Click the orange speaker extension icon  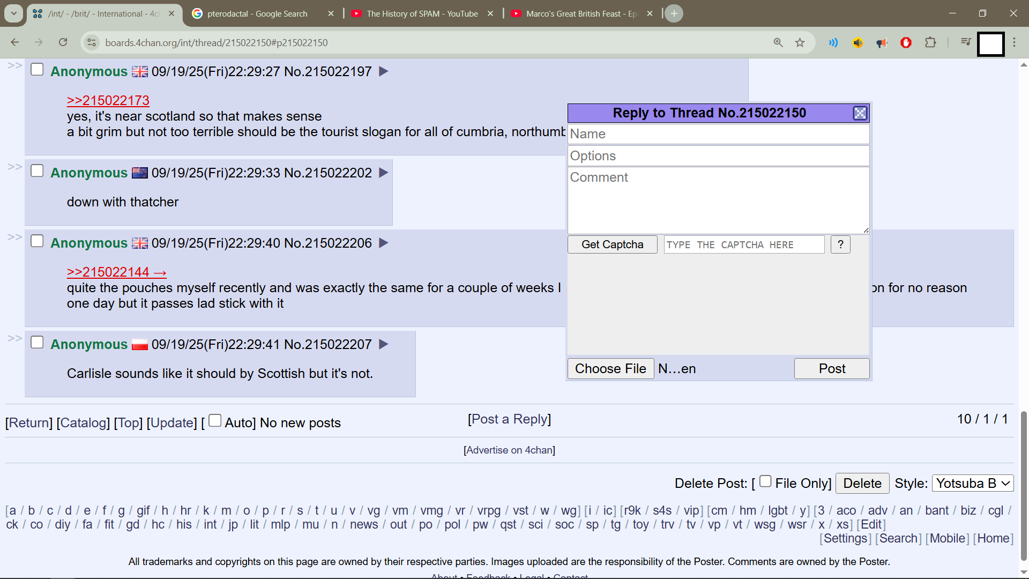(x=857, y=42)
